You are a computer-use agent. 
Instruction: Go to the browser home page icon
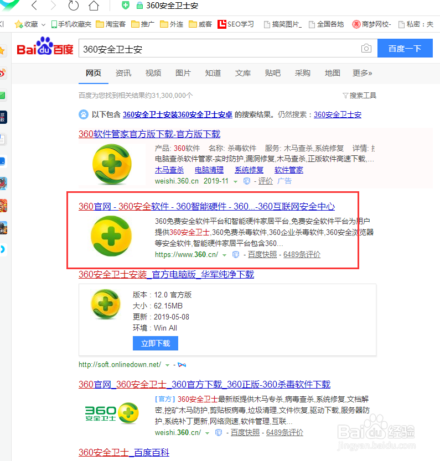(x=94, y=6)
